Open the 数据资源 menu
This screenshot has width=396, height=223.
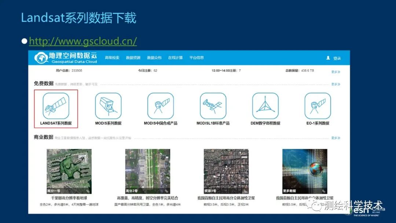[133, 58]
